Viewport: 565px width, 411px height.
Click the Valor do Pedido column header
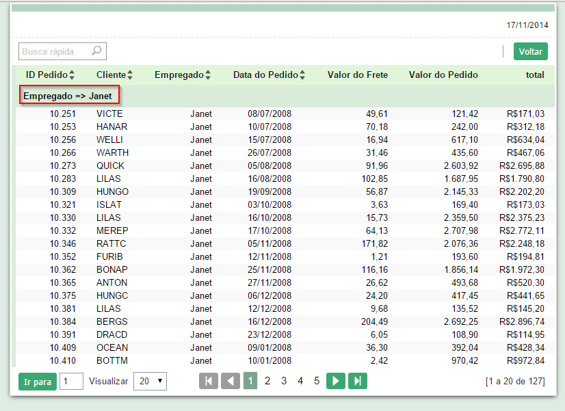443,75
